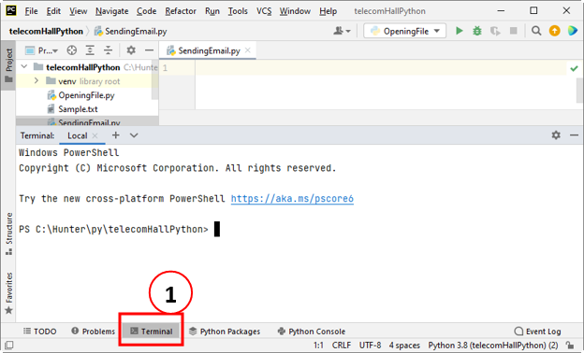The height and width of the screenshot is (353, 584).
Task: Toggle the Terminal tool window button
Action: click(x=152, y=332)
